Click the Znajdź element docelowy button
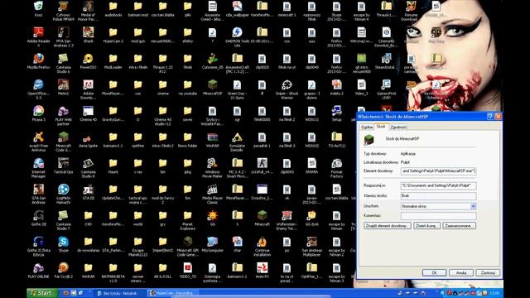The width and height of the screenshot is (530, 298). [x=388, y=226]
